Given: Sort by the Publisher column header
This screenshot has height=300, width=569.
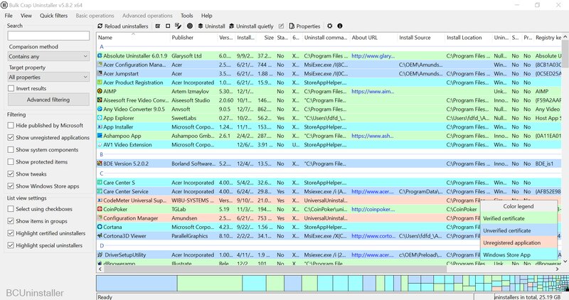Looking at the screenshot, I should tap(193, 38).
